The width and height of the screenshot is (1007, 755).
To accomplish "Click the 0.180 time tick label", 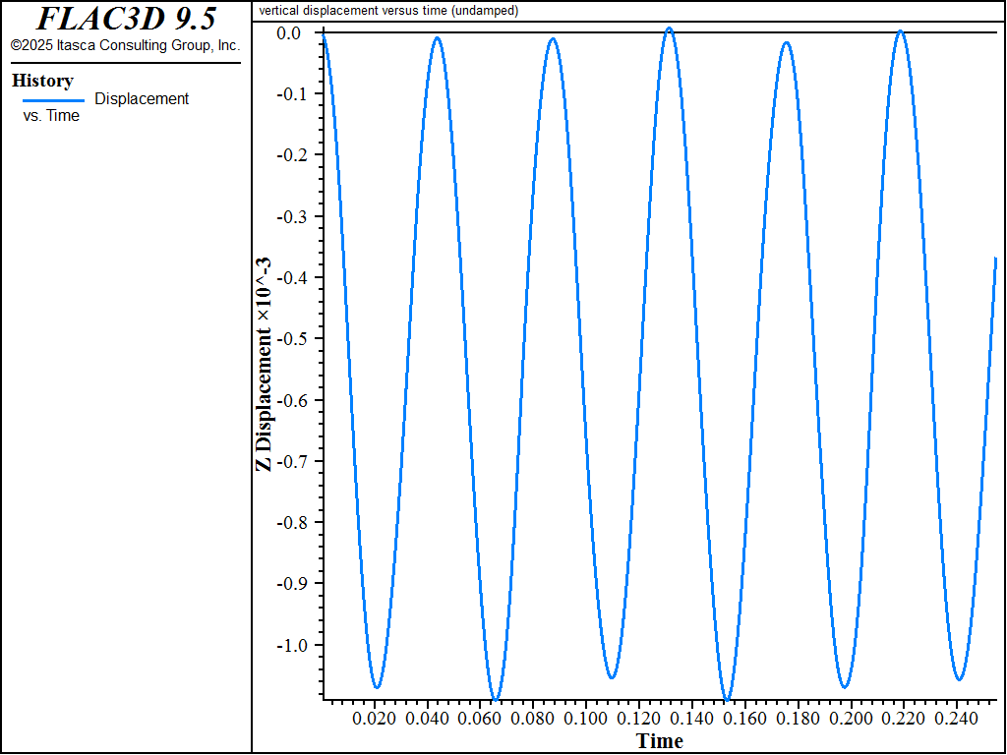I will point(799,718).
